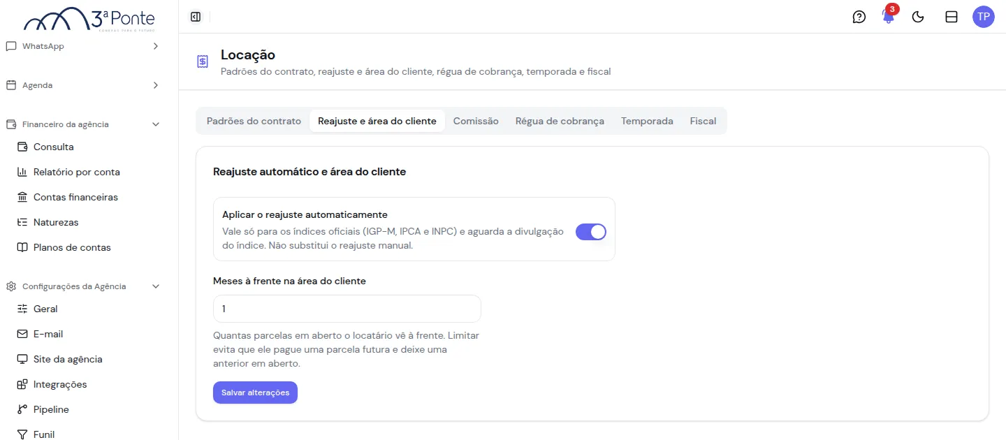Click 'Meses à frente na área do cliente' label
The height and width of the screenshot is (440, 1006).
pyautogui.click(x=289, y=281)
